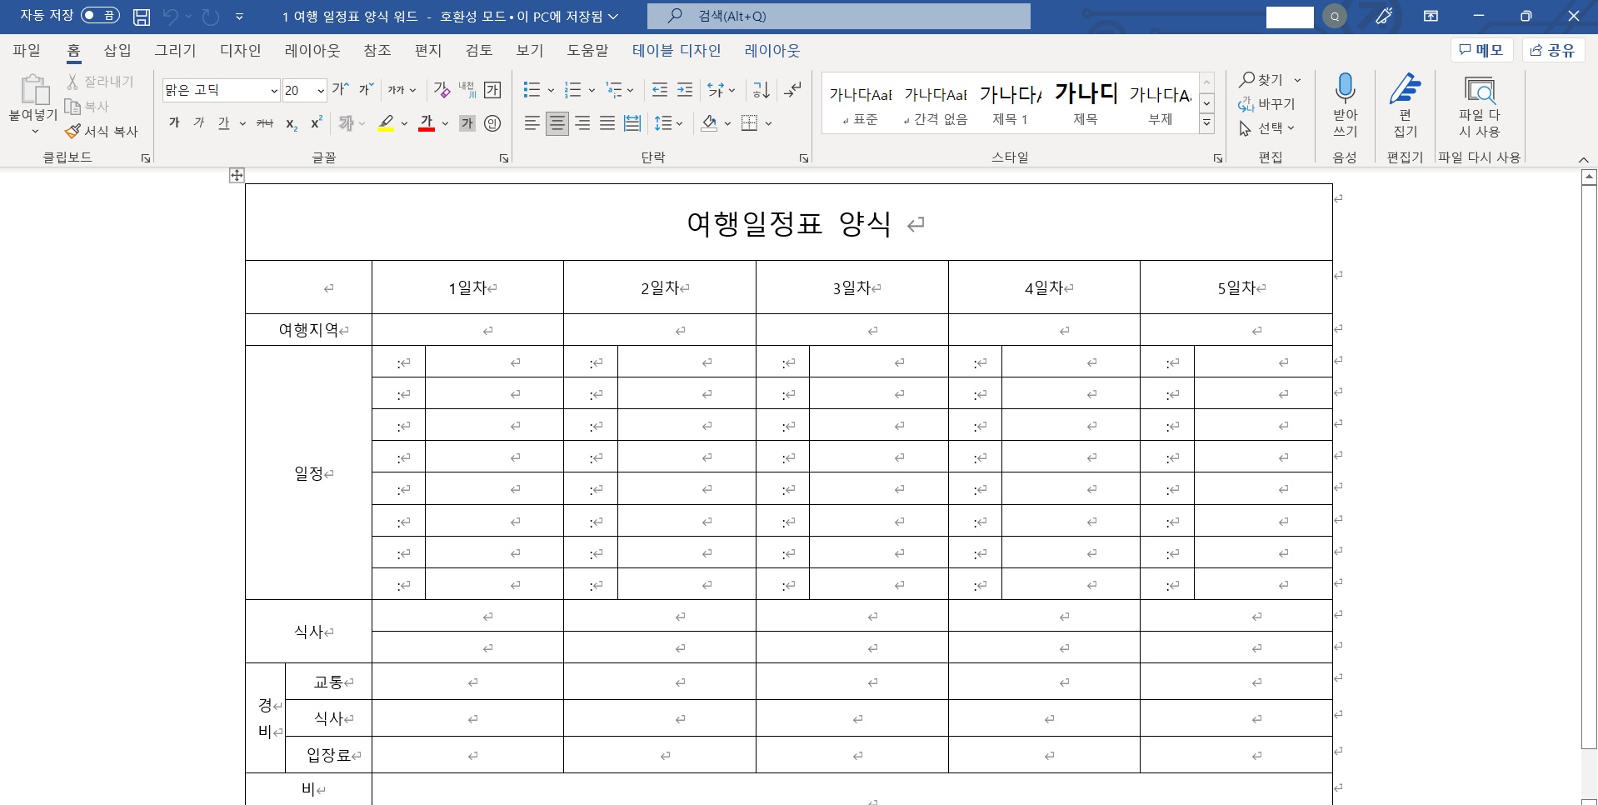Click the clear formatting icon

pyautogui.click(x=442, y=89)
